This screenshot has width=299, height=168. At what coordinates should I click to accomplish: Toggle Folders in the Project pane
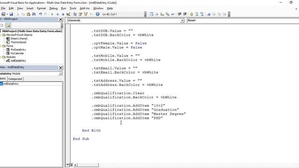pos(8,25)
